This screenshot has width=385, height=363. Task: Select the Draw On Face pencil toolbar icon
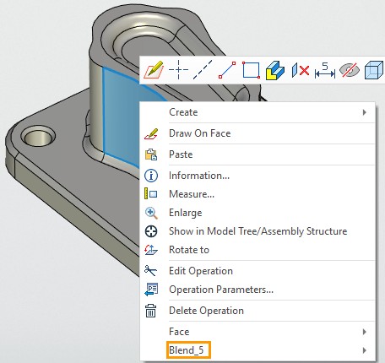154,69
